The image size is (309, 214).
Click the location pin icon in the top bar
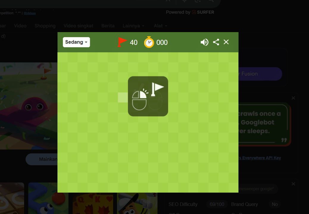184,1
